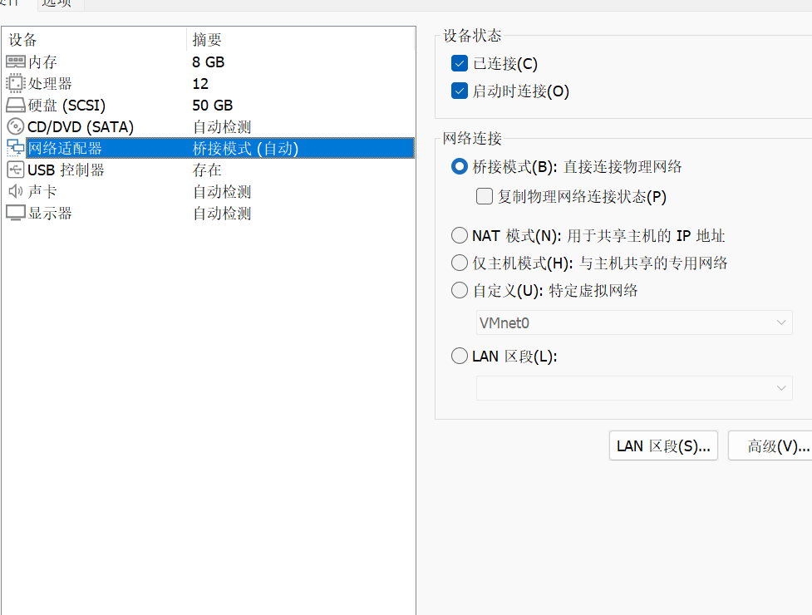The height and width of the screenshot is (615, 812).
Task: Click the 50 GB disk summary value
Action: pos(212,105)
